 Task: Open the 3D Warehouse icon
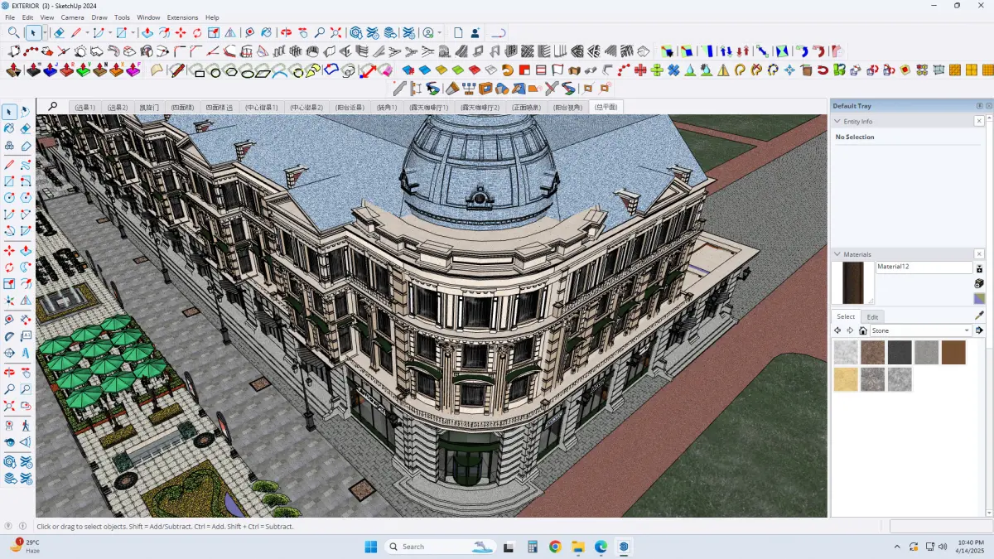[x=355, y=33]
